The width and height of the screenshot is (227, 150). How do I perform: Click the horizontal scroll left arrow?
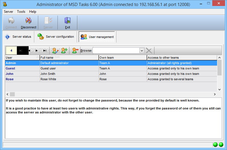pos(7,94)
